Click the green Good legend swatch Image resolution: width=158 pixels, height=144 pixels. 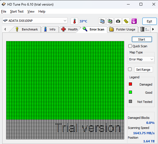coord(130,92)
